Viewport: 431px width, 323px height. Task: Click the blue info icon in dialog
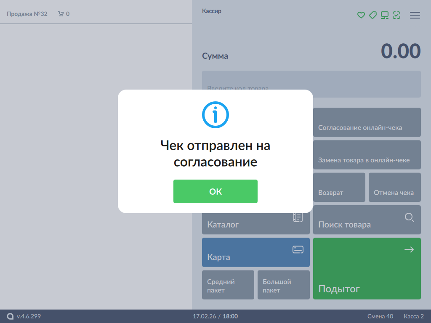tap(215, 114)
